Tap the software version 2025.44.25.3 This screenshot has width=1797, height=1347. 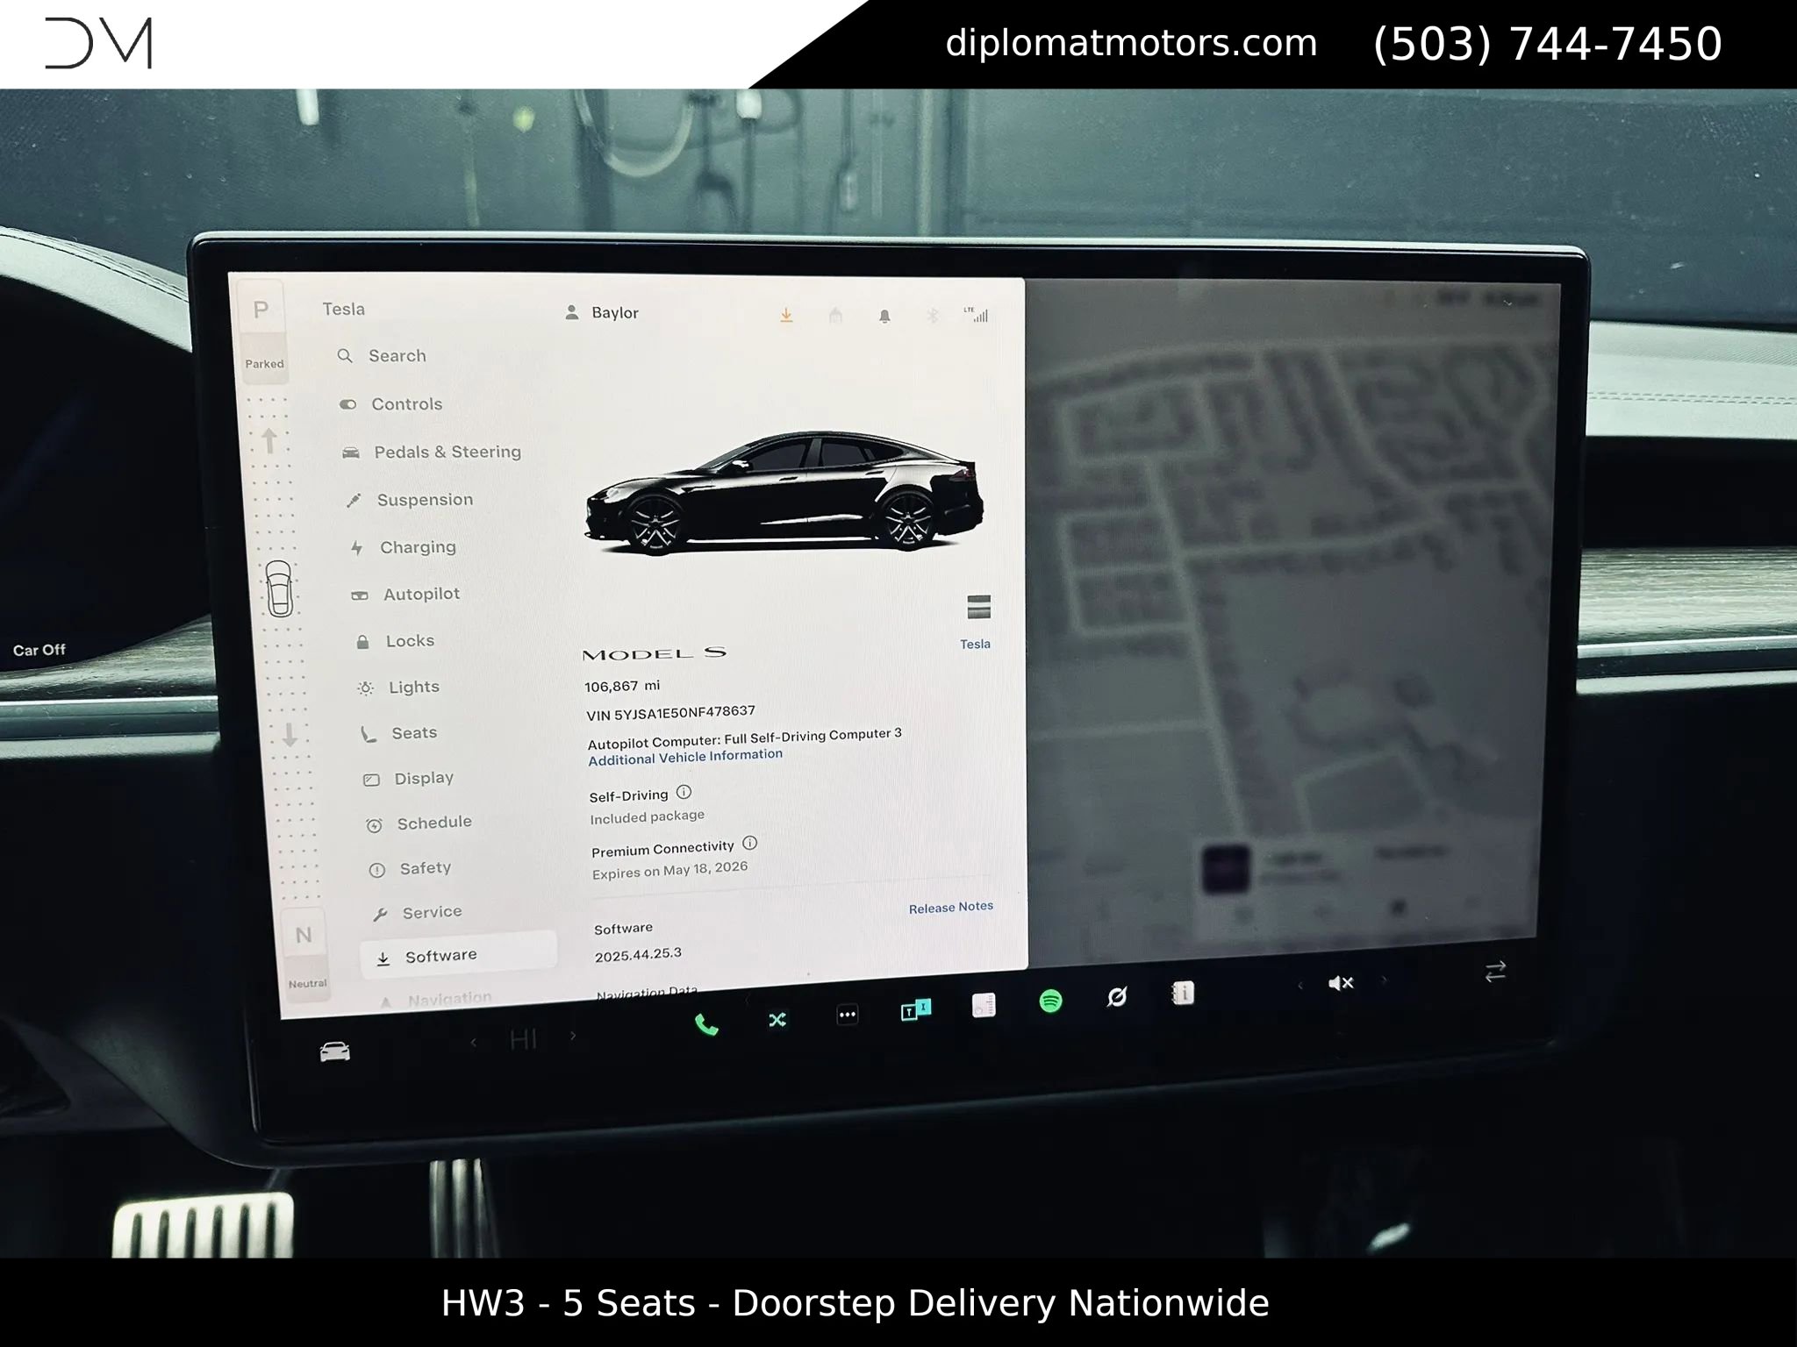(638, 954)
